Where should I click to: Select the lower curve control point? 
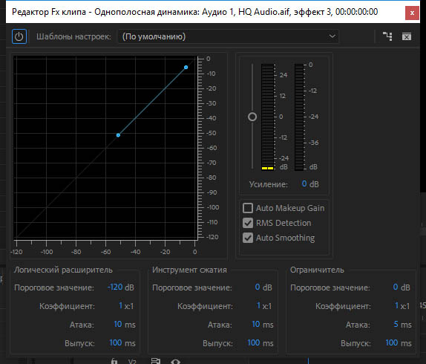click(118, 135)
